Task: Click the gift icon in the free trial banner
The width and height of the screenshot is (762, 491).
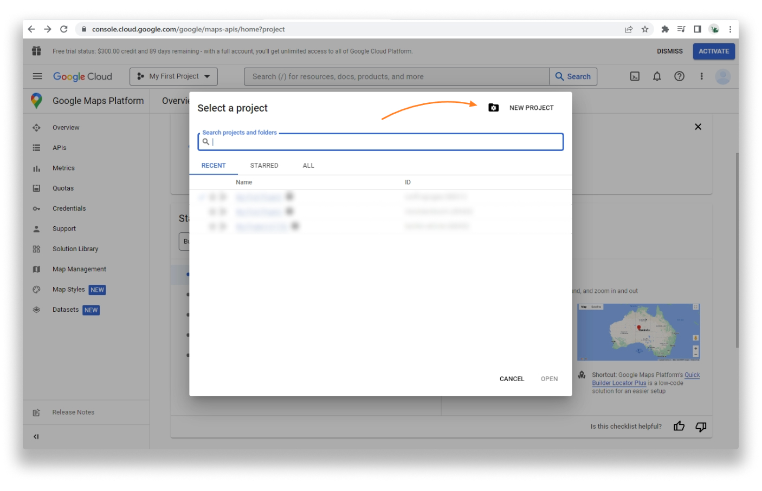Action: pyautogui.click(x=36, y=51)
